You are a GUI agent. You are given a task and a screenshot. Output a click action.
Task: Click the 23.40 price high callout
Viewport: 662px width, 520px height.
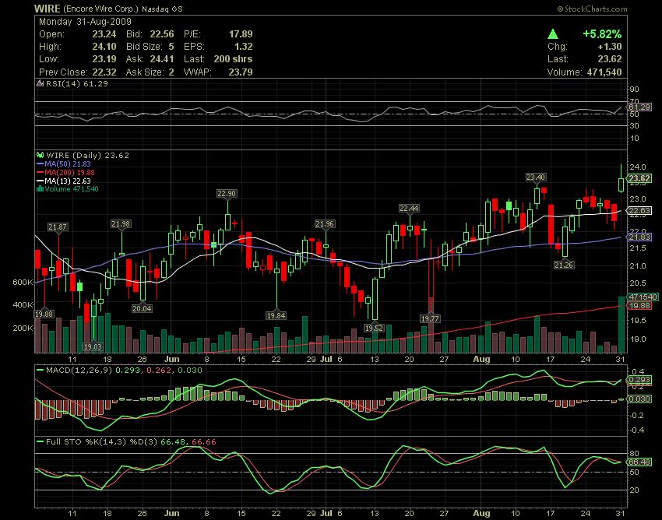coord(536,177)
